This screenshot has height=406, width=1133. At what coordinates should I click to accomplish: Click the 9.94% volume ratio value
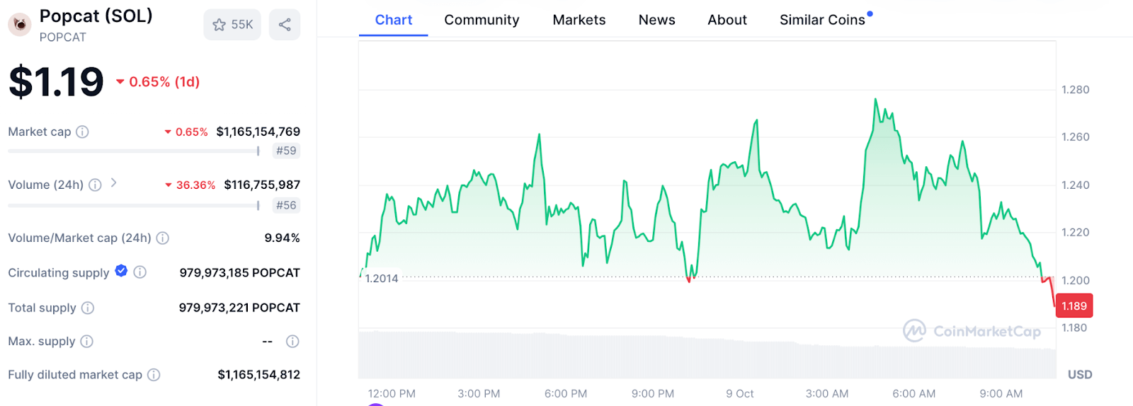click(282, 238)
